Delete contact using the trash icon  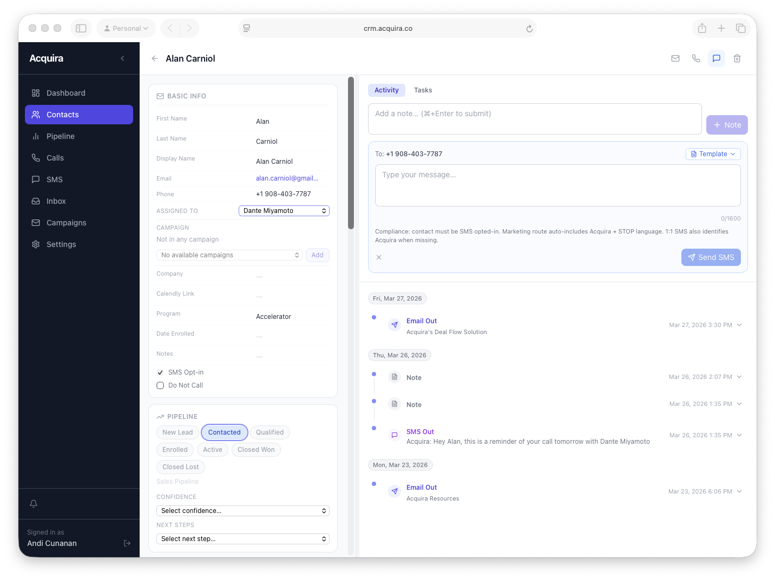737,58
